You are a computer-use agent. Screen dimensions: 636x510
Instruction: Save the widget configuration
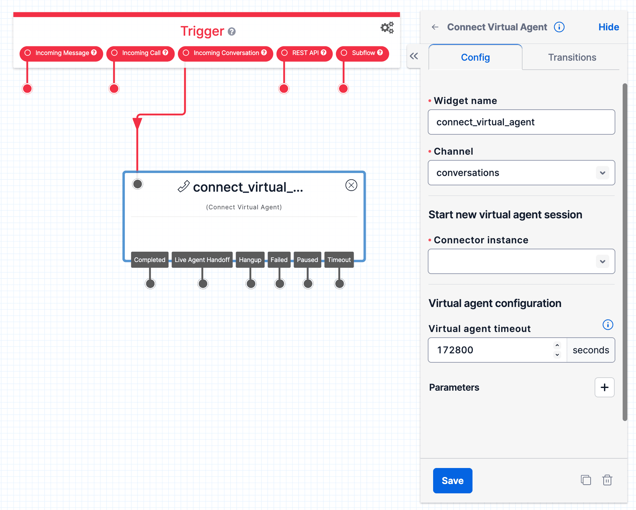coord(452,480)
